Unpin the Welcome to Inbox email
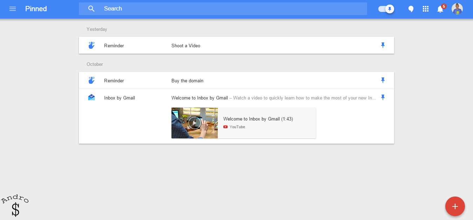Image resolution: width=473 pixels, height=220 pixels. coord(383,97)
